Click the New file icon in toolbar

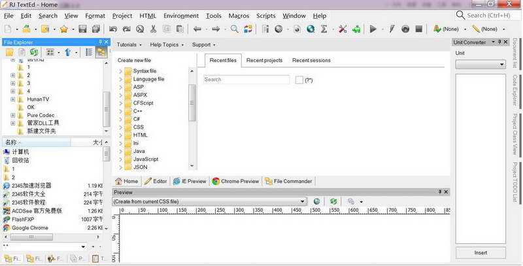point(8,29)
